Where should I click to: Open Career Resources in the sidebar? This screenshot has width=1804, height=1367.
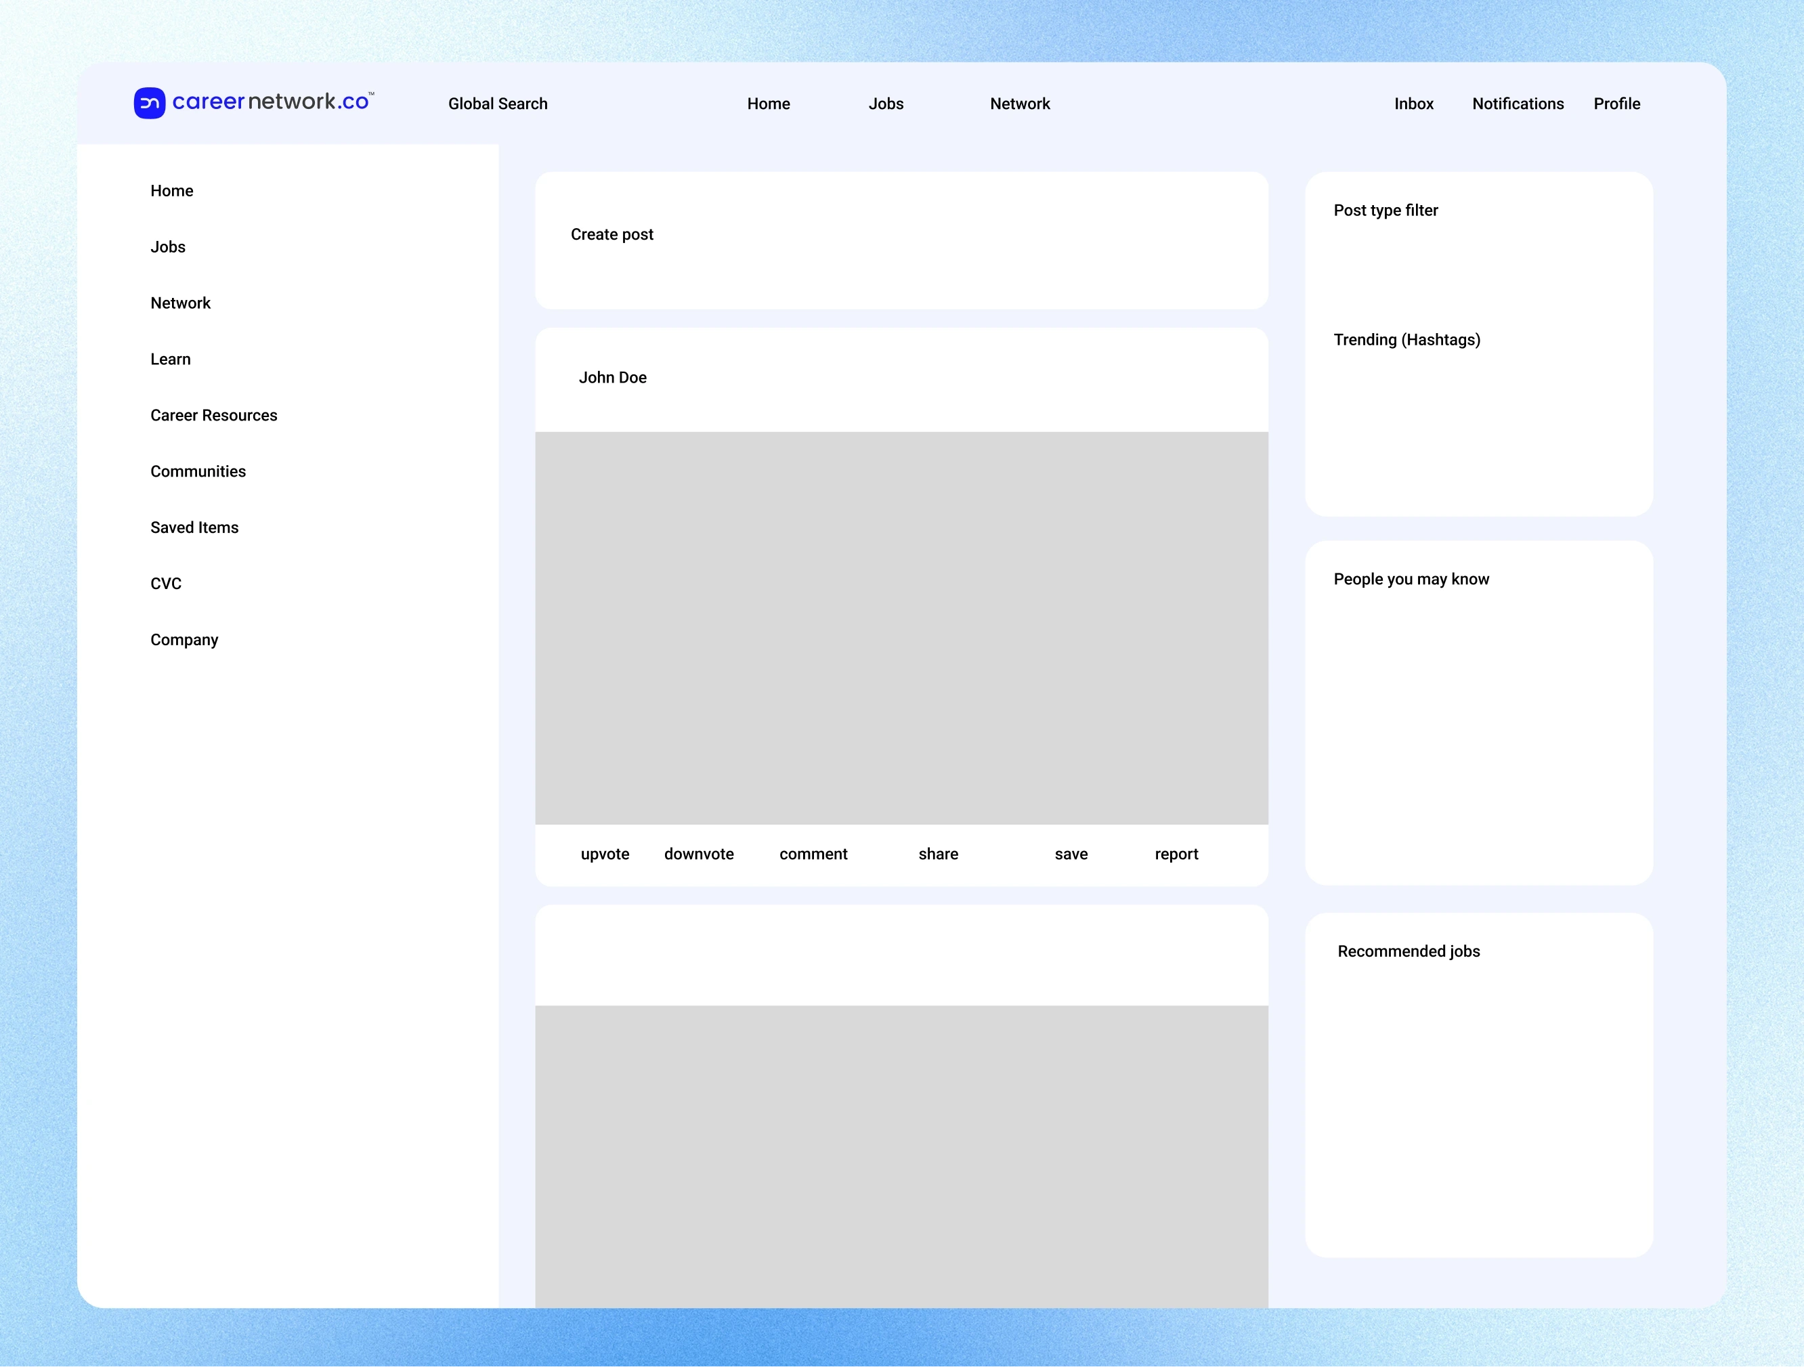click(214, 415)
